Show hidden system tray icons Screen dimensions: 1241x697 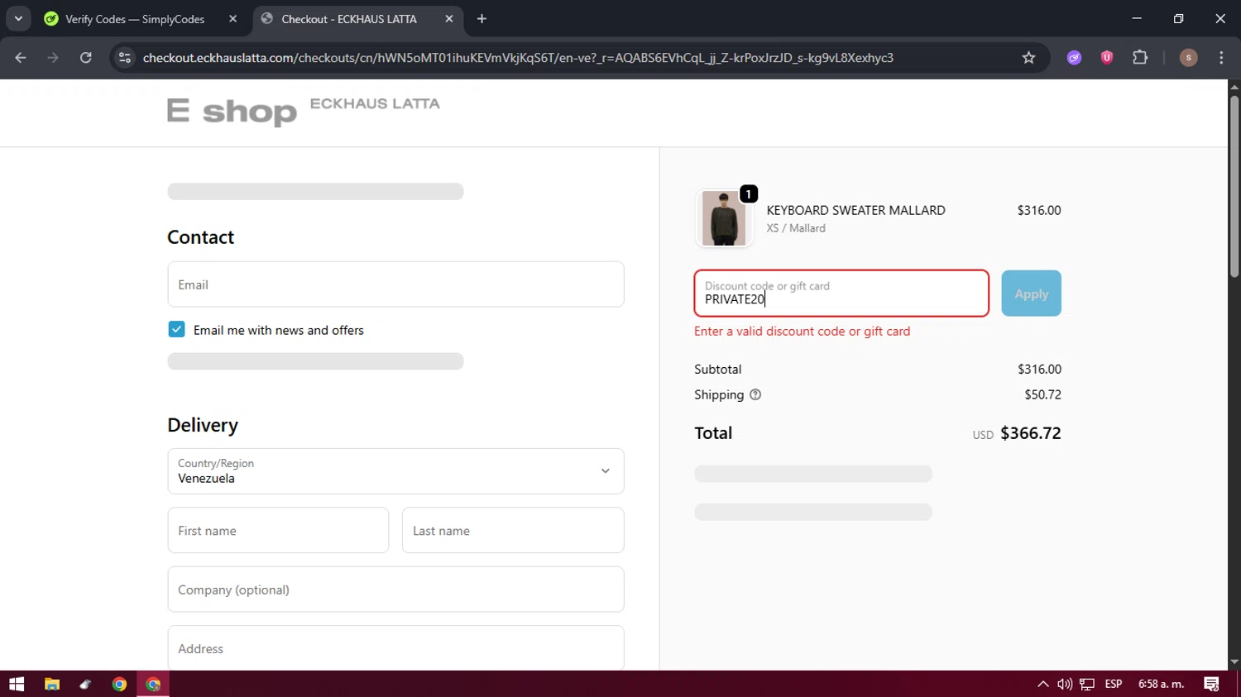[x=1042, y=684]
